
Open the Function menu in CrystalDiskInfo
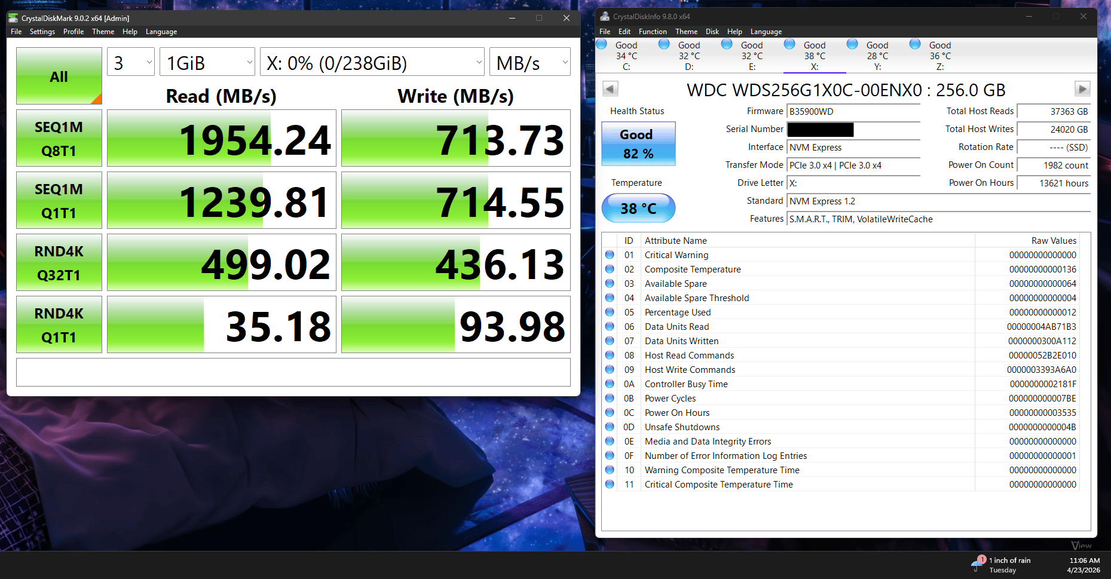pos(653,32)
